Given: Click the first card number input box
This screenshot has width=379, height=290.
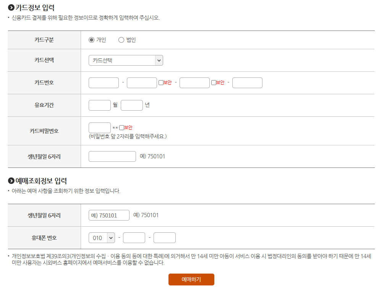Looking at the screenshot, I should [103, 82].
